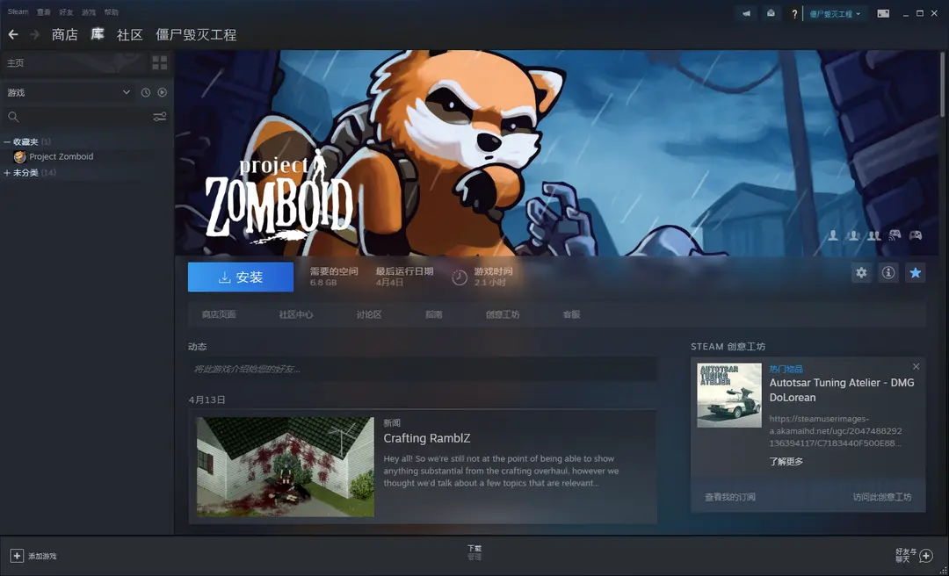Open the 讨论区 link
This screenshot has width=949, height=576.
pyautogui.click(x=369, y=314)
